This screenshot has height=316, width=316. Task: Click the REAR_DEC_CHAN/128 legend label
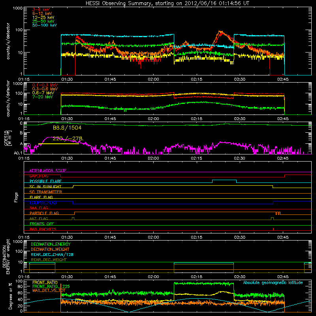tap(52, 255)
